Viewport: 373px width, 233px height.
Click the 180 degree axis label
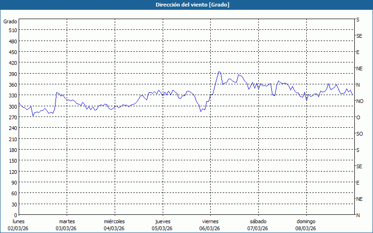click(12, 150)
